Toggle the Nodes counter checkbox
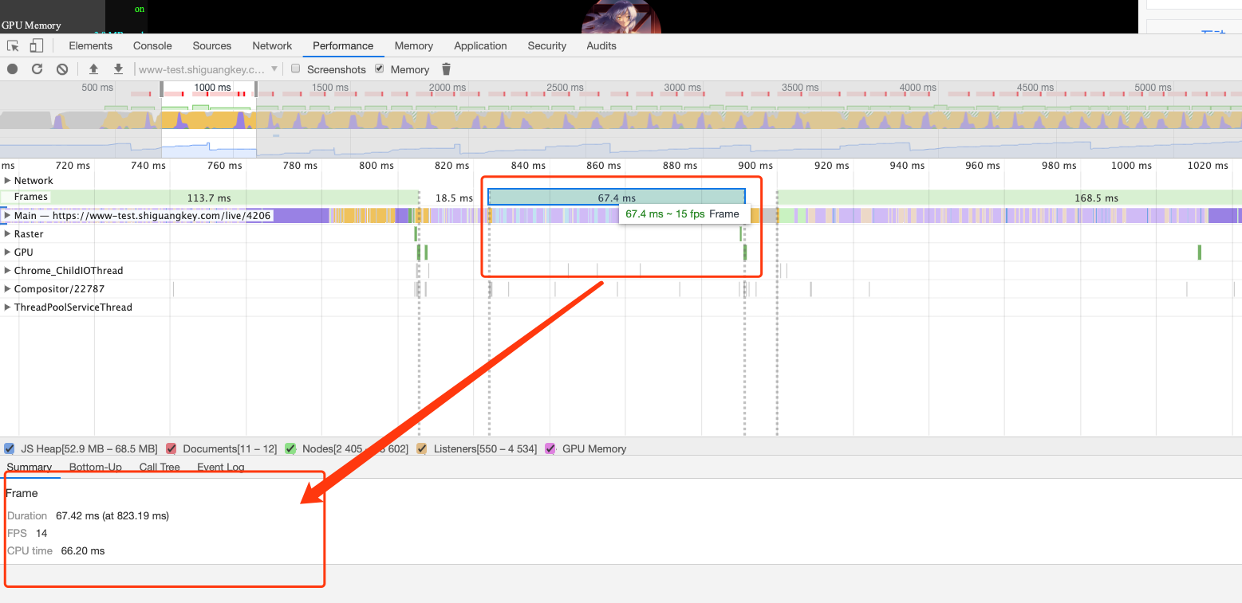This screenshot has width=1242, height=603. click(x=290, y=448)
